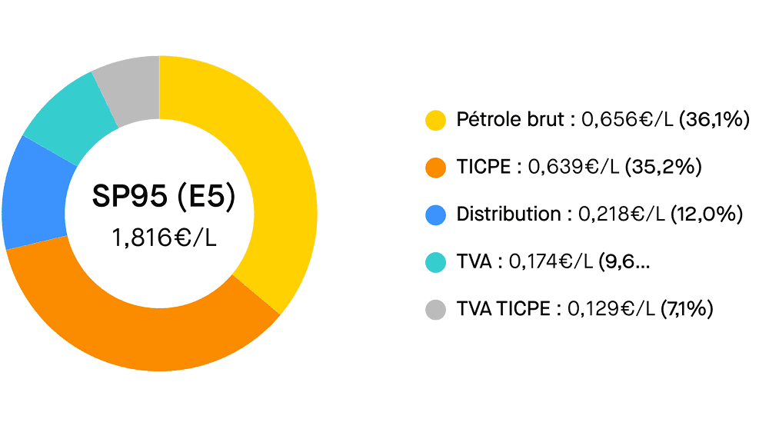Viewport: 769px width, 432px height.
Task: Click the (36,1%) percentage text
Action: 714,120
